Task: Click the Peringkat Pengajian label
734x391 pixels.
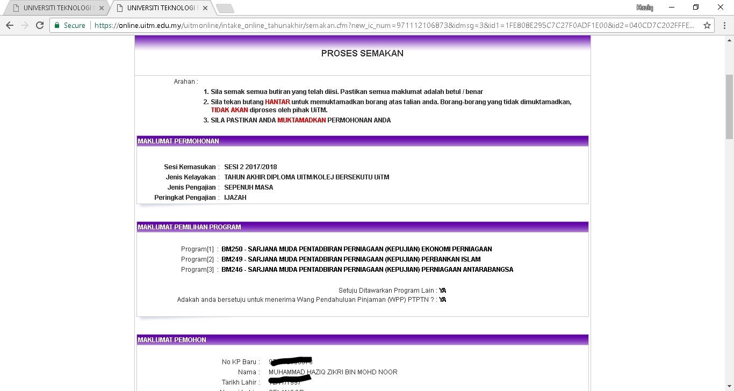Action: pyautogui.click(x=185, y=198)
